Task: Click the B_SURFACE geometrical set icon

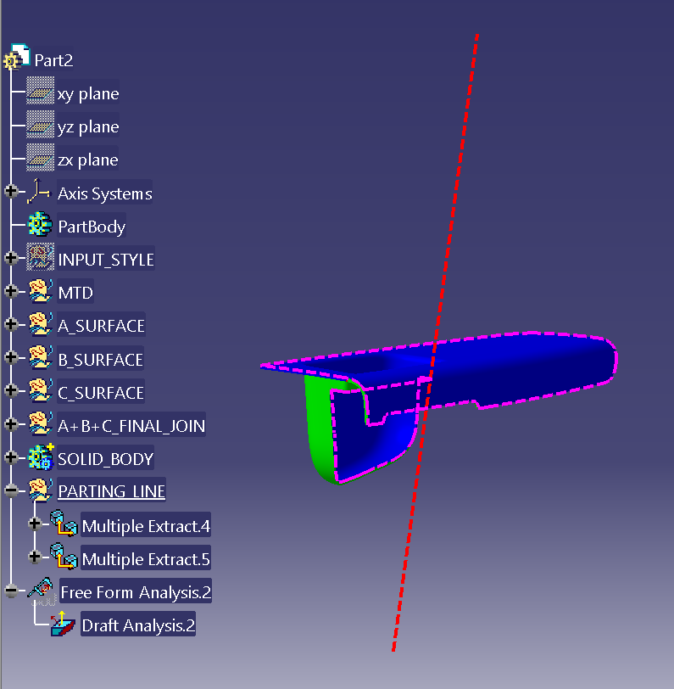Action: pos(41,358)
